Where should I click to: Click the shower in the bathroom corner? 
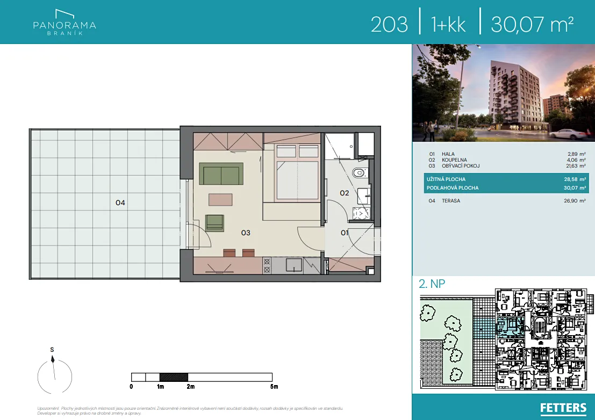pos(340,146)
